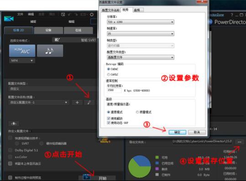Viewport: 246px width, 181px height.
Task: Open the File menu in PowerDirector
Action: coord(20,14)
